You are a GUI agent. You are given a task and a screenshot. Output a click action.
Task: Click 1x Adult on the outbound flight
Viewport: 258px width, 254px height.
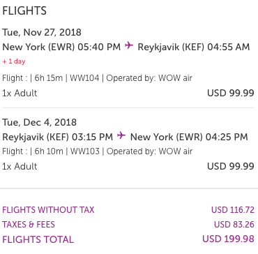pyautogui.click(x=20, y=93)
